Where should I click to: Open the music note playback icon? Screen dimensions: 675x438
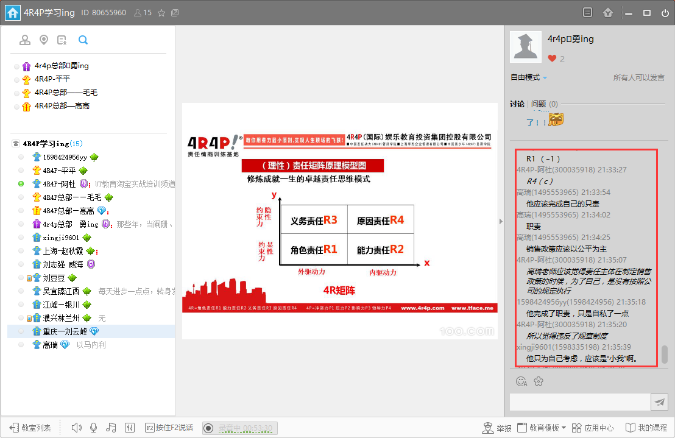click(111, 428)
